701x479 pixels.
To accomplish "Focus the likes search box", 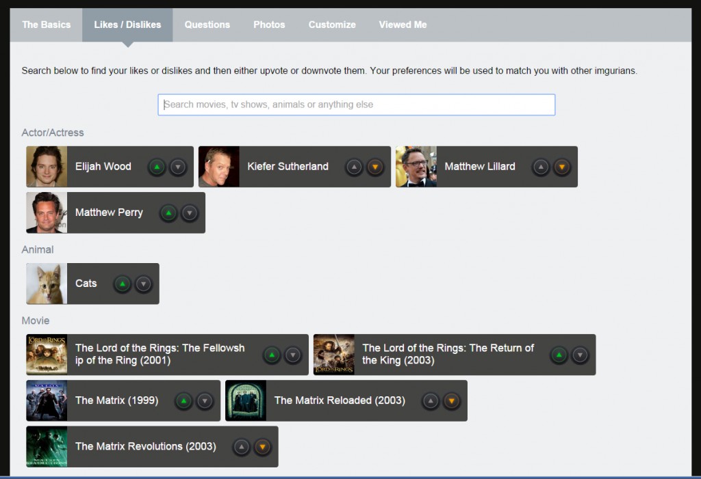I will (356, 105).
